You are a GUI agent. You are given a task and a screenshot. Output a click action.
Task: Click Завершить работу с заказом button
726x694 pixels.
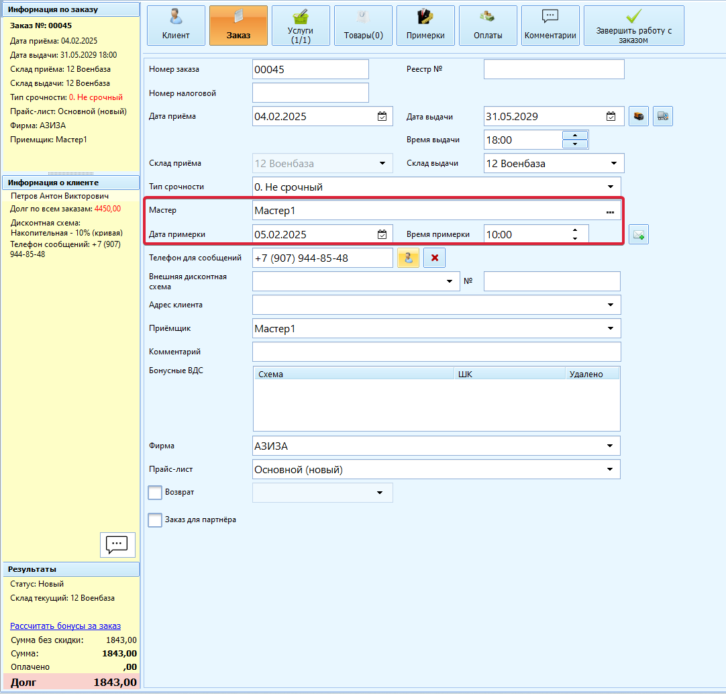coord(633,26)
